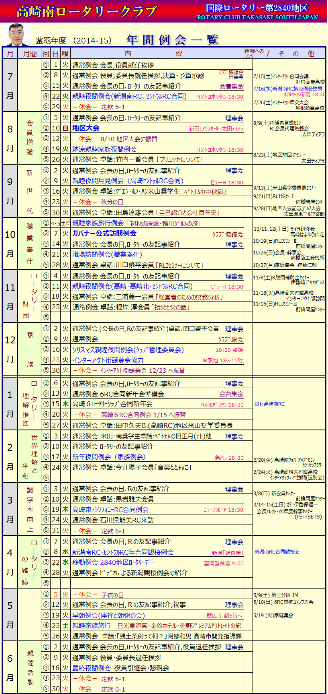
Task: Click 休会 子供の日 entry in May
Action: [x=98, y=595]
